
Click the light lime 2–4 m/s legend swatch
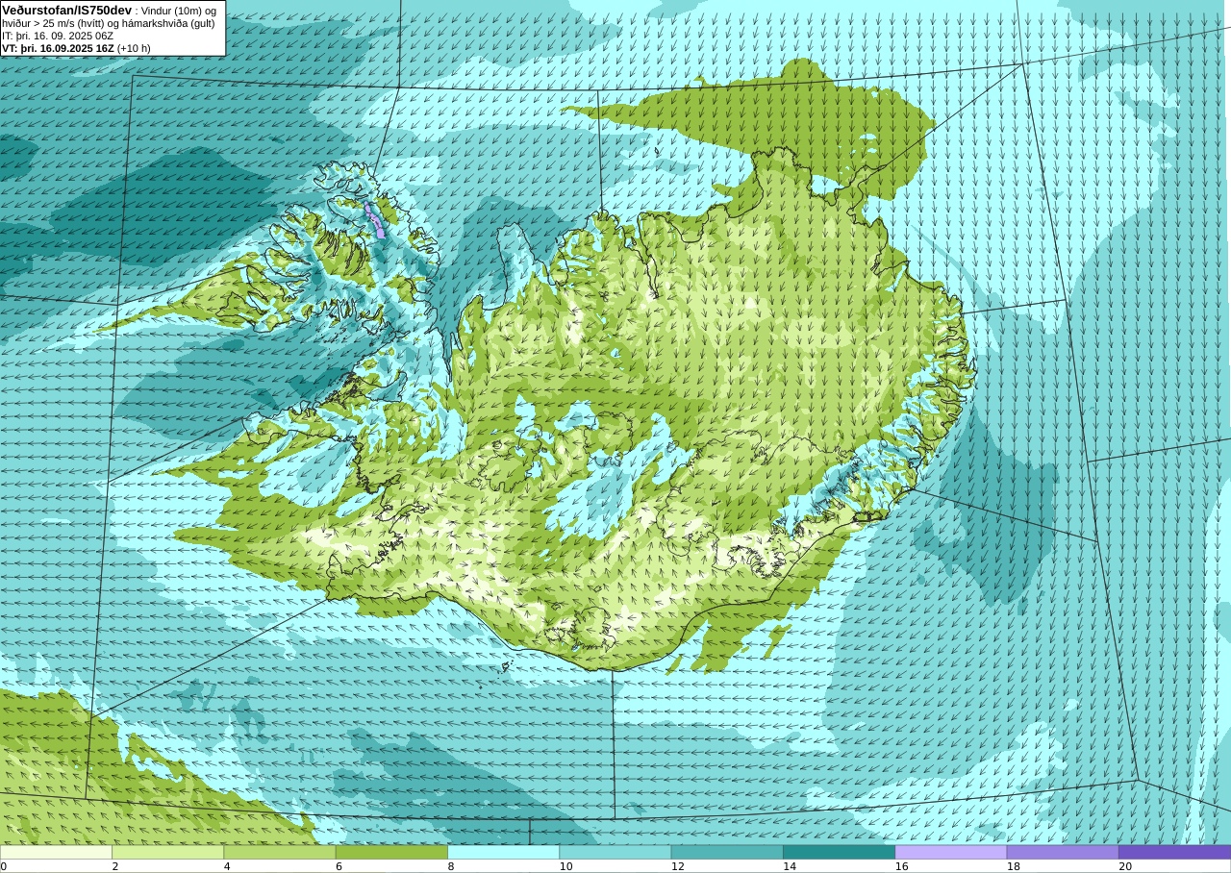click(x=167, y=852)
